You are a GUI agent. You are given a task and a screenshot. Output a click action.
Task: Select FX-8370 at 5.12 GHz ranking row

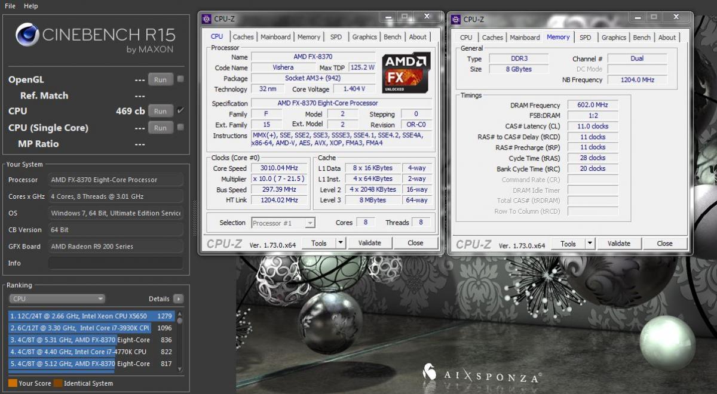click(x=91, y=364)
